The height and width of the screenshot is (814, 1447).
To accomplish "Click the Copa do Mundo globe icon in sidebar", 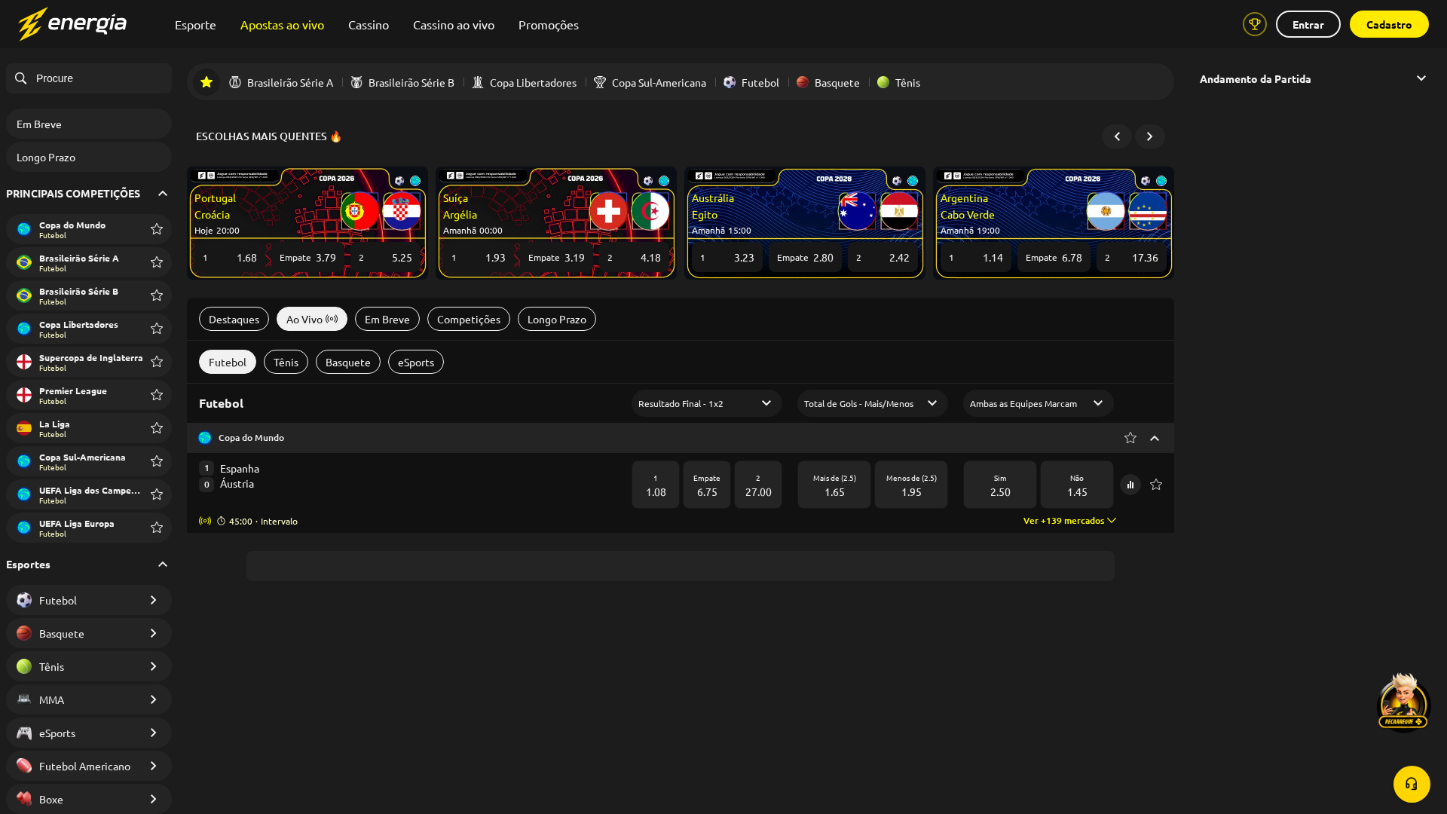I will (24, 229).
